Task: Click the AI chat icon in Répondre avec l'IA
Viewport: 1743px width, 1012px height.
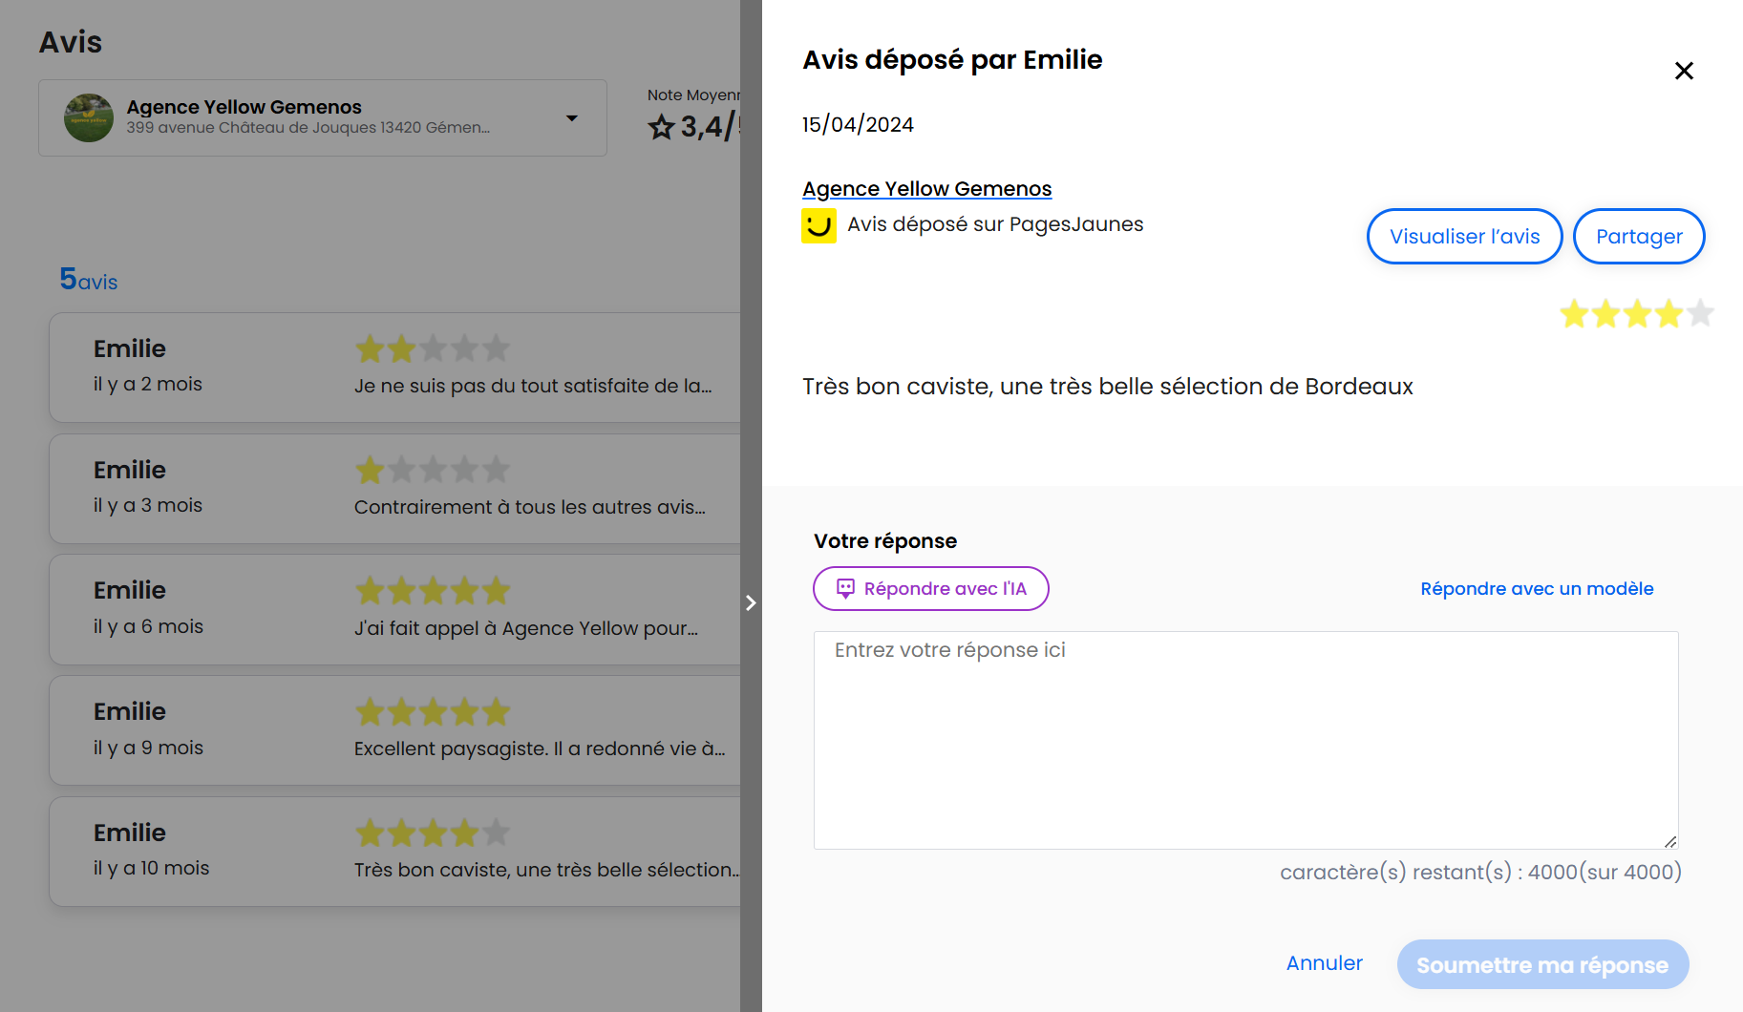Action: click(845, 588)
